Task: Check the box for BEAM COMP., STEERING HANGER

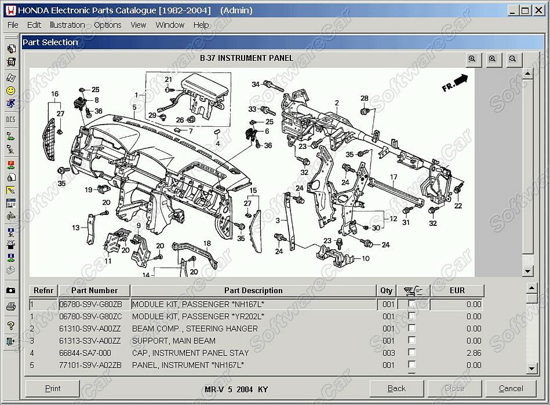Action: pyautogui.click(x=412, y=328)
